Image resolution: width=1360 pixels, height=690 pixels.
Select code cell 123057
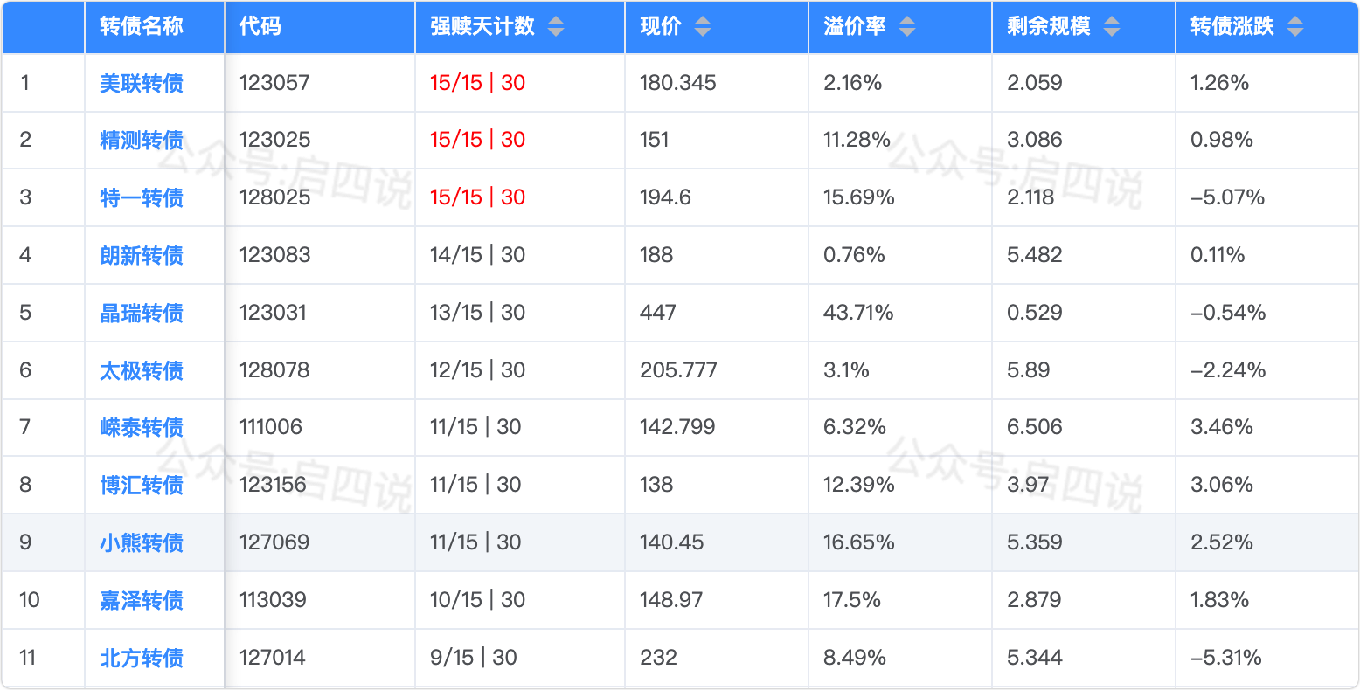[274, 83]
